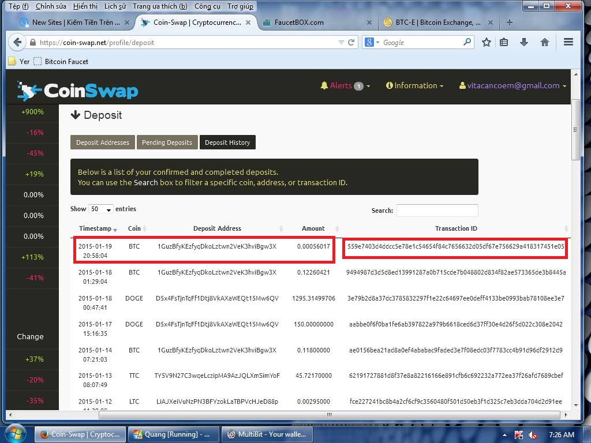Open the search engine selector dropdown
Screen dimensions: 591x443
click(x=372, y=42)
